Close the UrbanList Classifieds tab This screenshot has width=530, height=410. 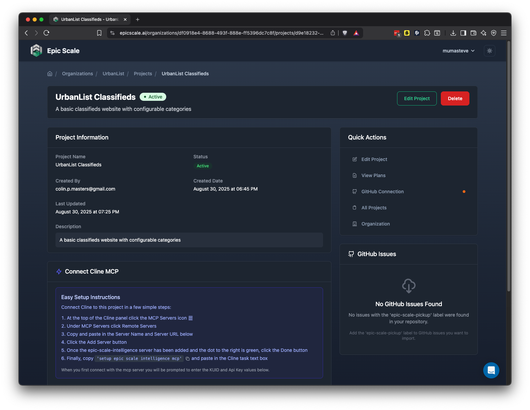[125, 19]
